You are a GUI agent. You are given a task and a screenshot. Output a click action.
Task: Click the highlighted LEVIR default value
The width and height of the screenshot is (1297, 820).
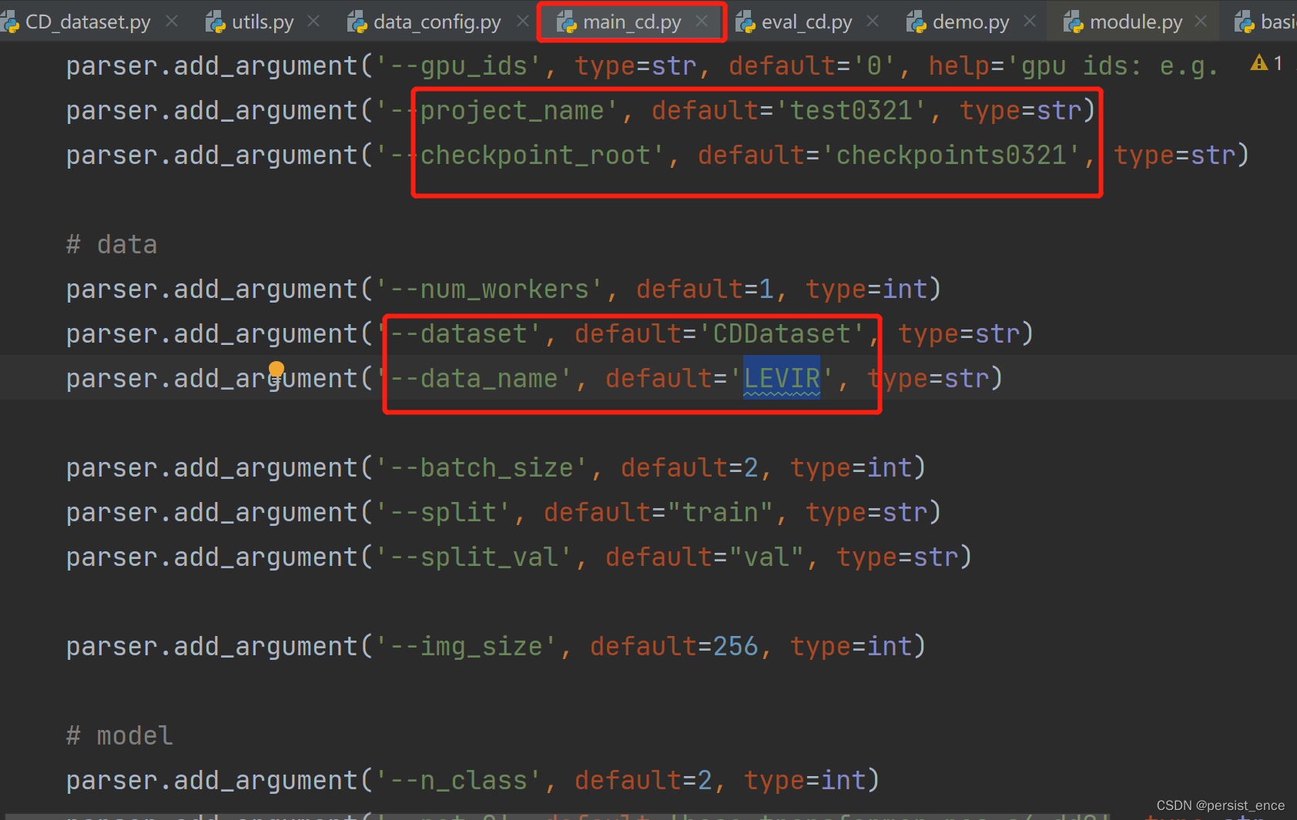(782, 378)
